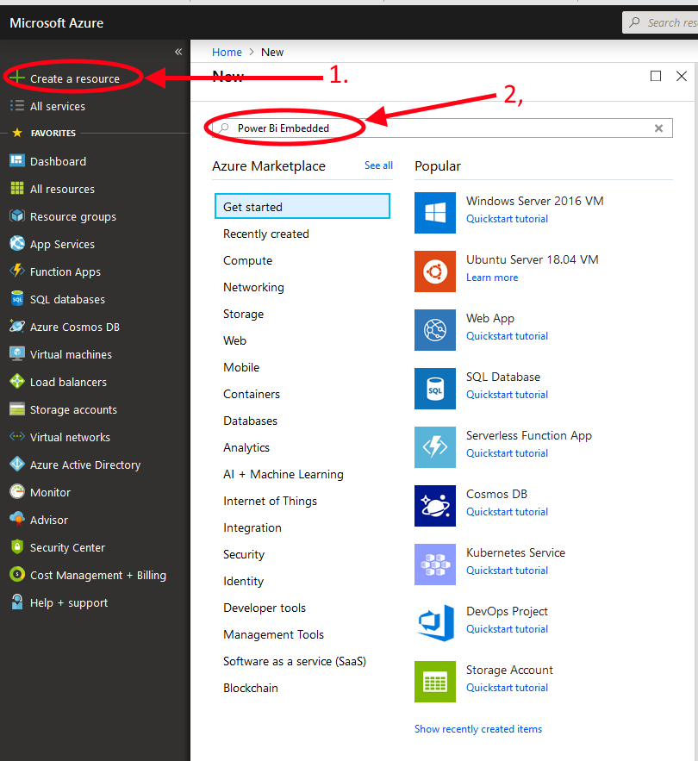Open Storage Account Quickstart tutorial link
This screenshot has height=761, width=698.
coord(507,688)
